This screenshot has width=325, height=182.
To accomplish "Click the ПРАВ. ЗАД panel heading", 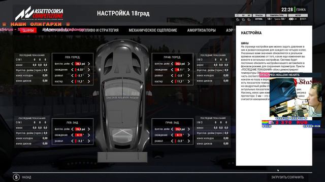I will 172,122.
